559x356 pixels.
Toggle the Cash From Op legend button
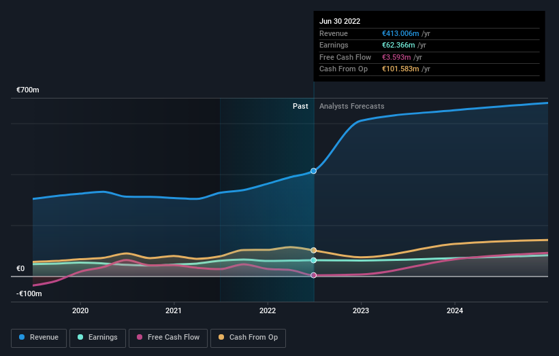[248, 338]
